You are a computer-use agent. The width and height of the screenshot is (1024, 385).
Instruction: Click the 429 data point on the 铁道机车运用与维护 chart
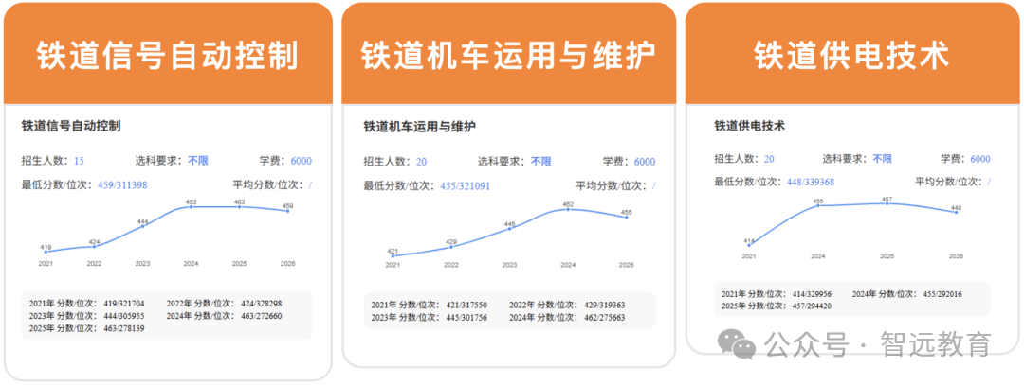451,246
